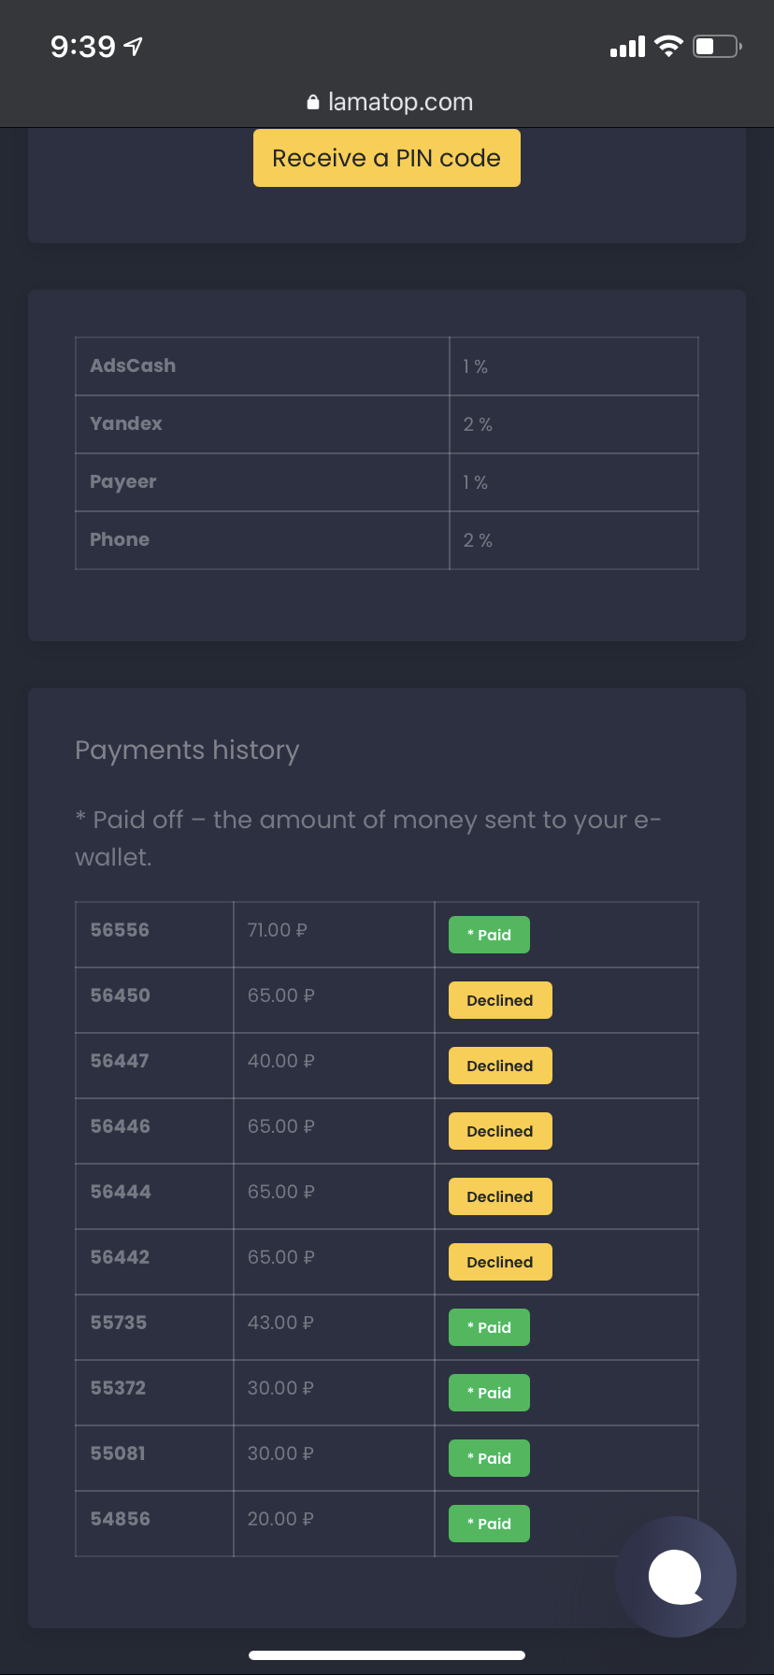This screenshot has width=774, height=1675.
Task: Tap the Paid badge for payment 56556
Action: (x=489, y=935)
